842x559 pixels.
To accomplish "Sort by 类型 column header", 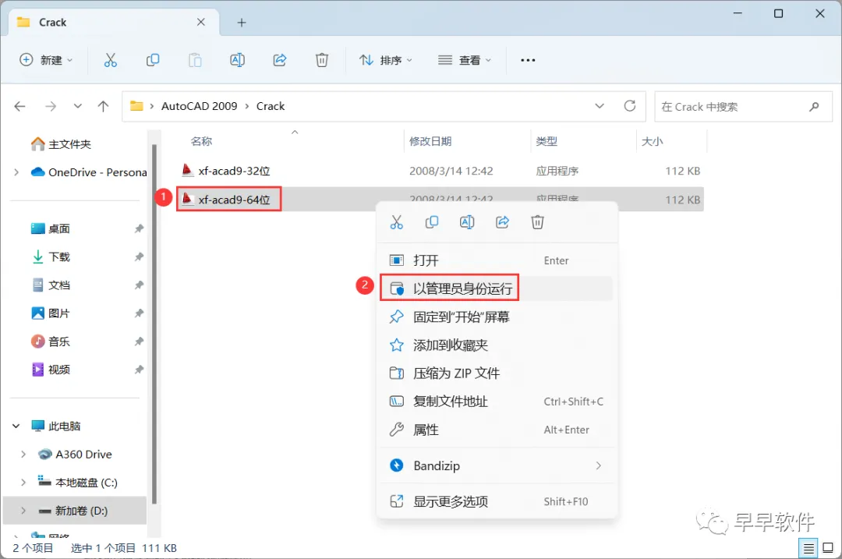I will (x=547, y=141).
